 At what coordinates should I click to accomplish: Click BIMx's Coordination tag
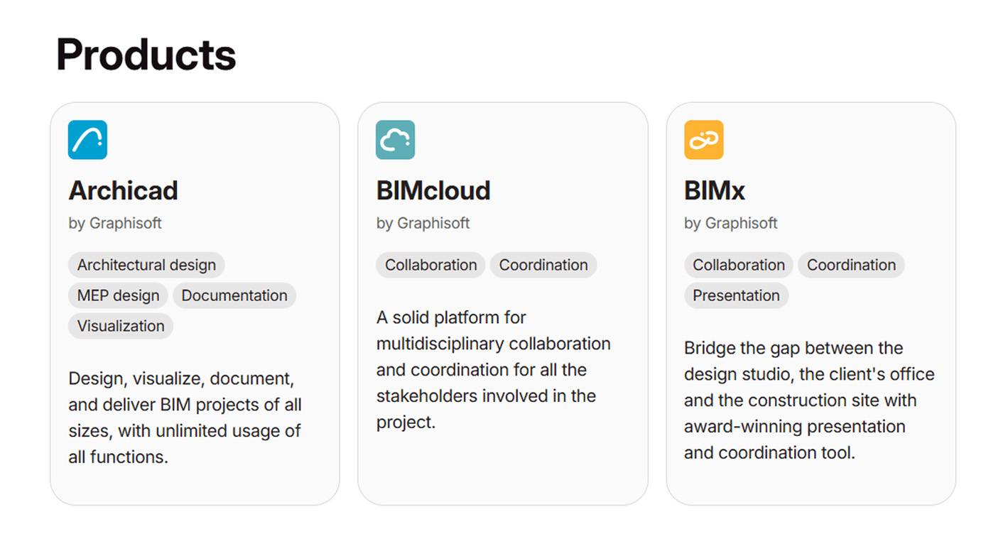[x=851, y=265]
